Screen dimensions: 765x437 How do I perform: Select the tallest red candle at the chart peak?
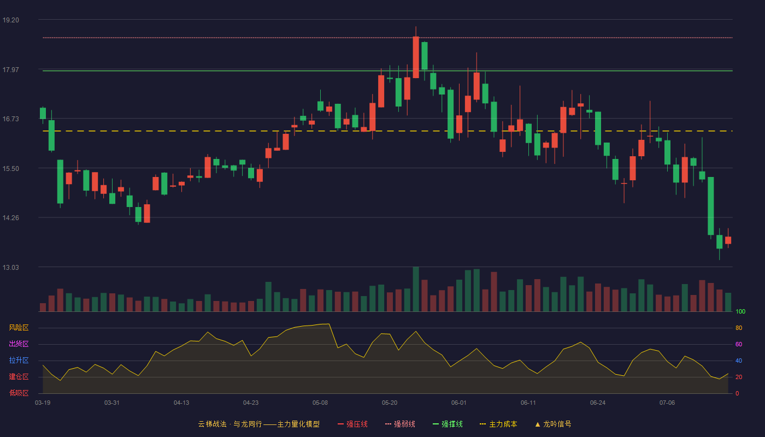[416, 57]
